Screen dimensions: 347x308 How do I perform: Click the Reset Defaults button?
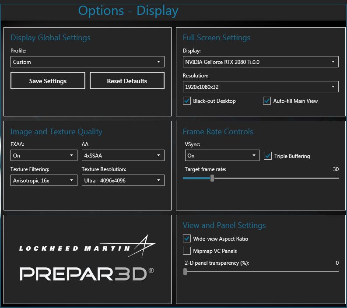(x=127, y=81)
